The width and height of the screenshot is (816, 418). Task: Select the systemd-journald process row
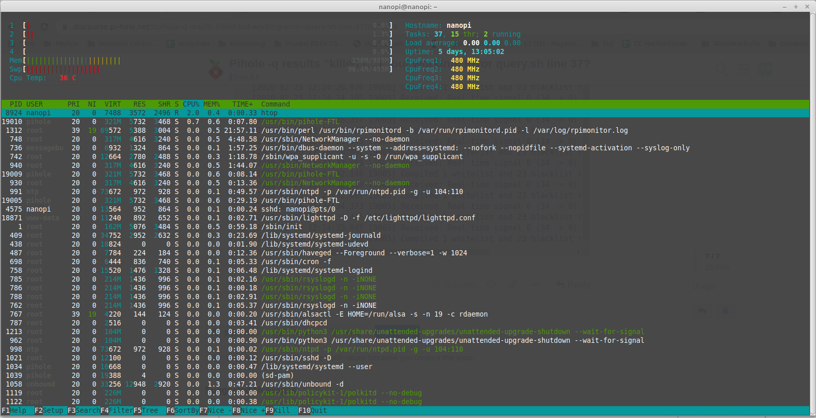pos(405,235)
